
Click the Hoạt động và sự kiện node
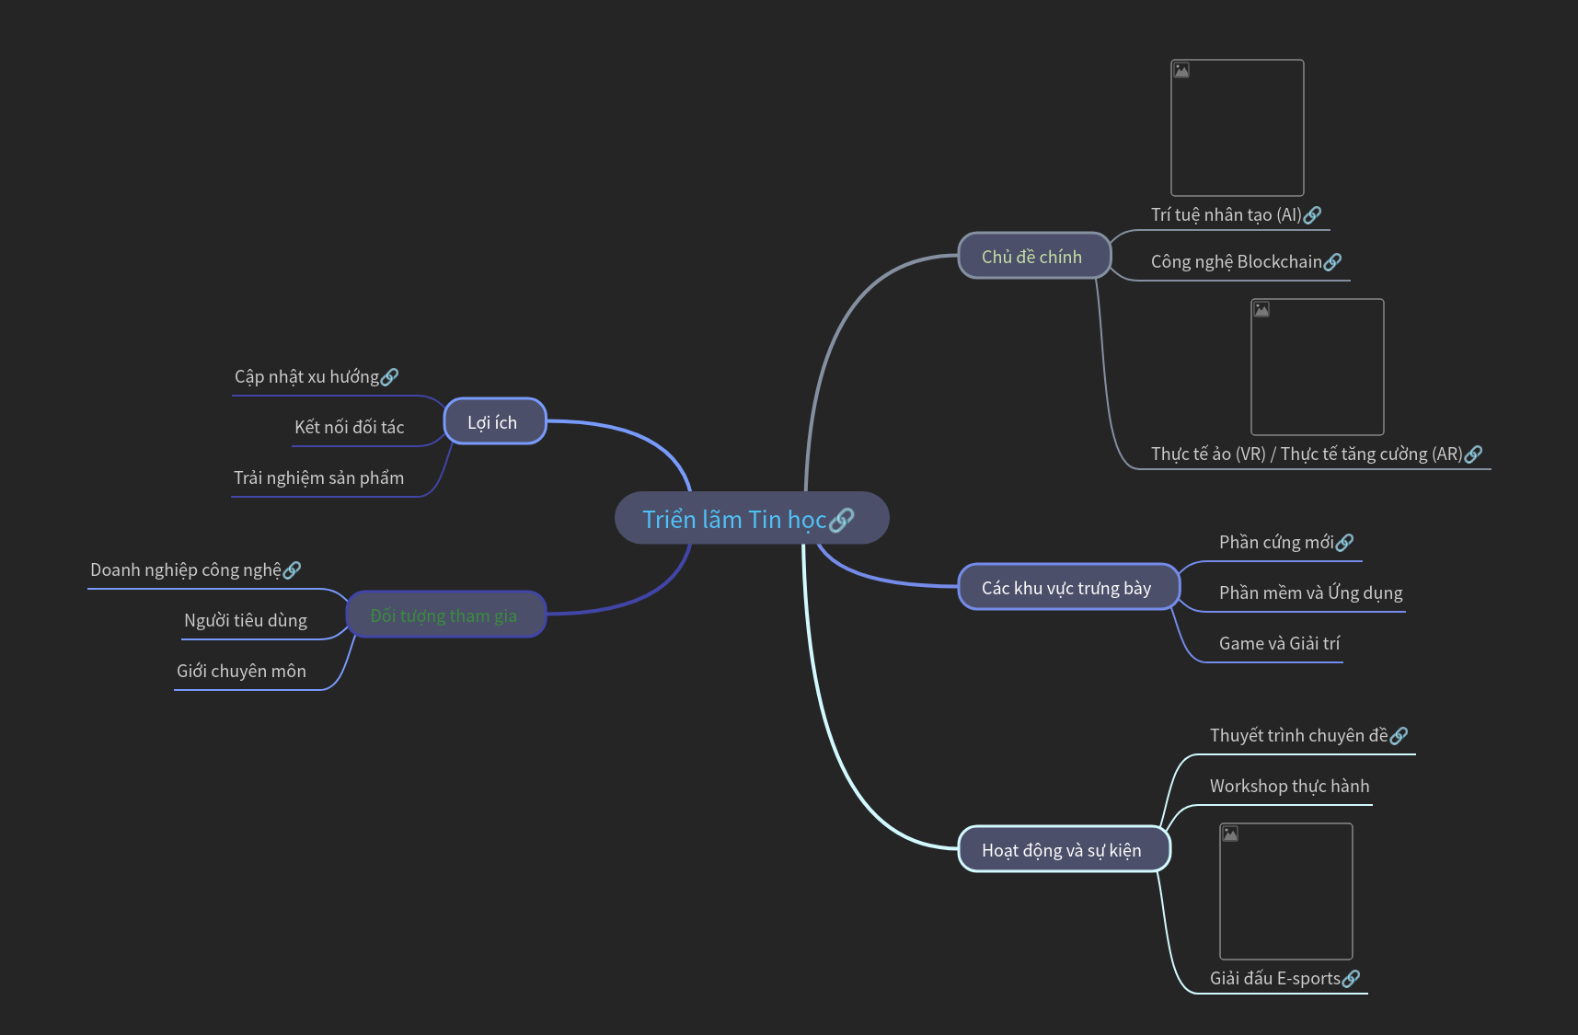point(1063,850)
